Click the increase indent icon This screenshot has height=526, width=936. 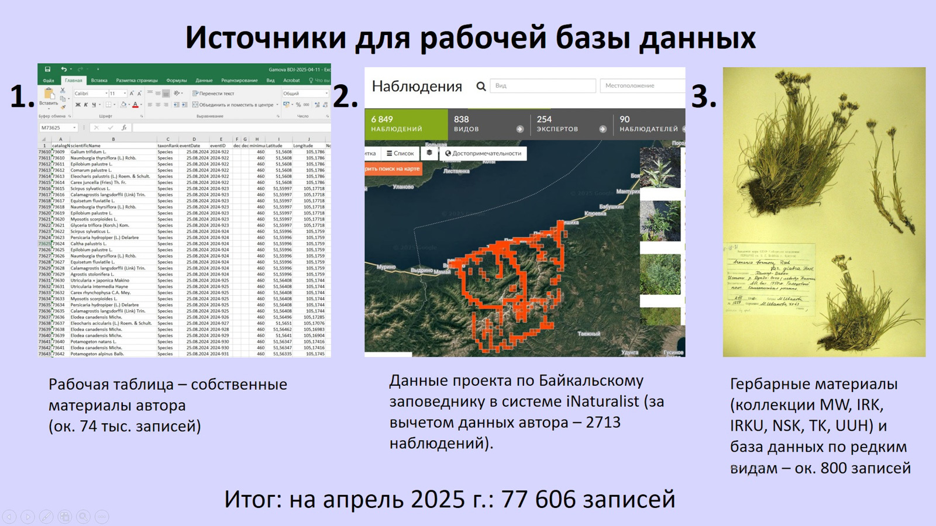pos(185,105)
